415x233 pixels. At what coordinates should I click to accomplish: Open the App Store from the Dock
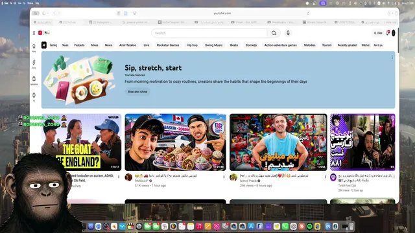pyautogui.click(x=251, y=227)
